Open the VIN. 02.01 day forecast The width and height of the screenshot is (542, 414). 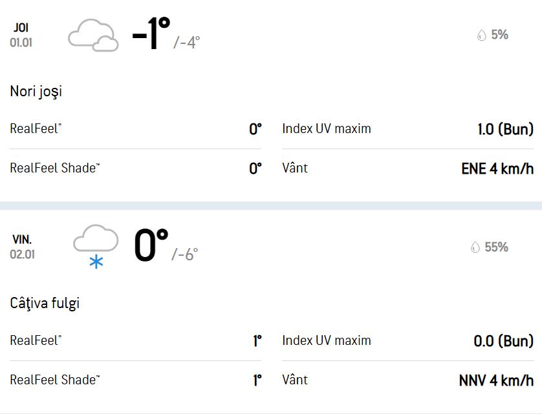pos(22,247)
